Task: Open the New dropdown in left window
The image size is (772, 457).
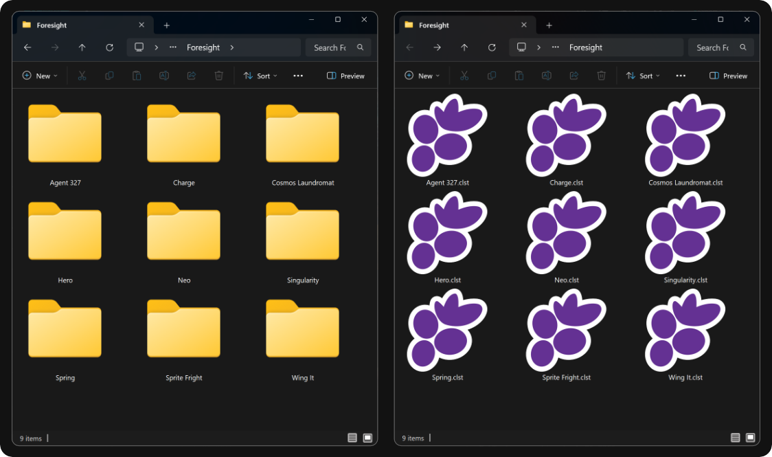Action: (40, 76)
